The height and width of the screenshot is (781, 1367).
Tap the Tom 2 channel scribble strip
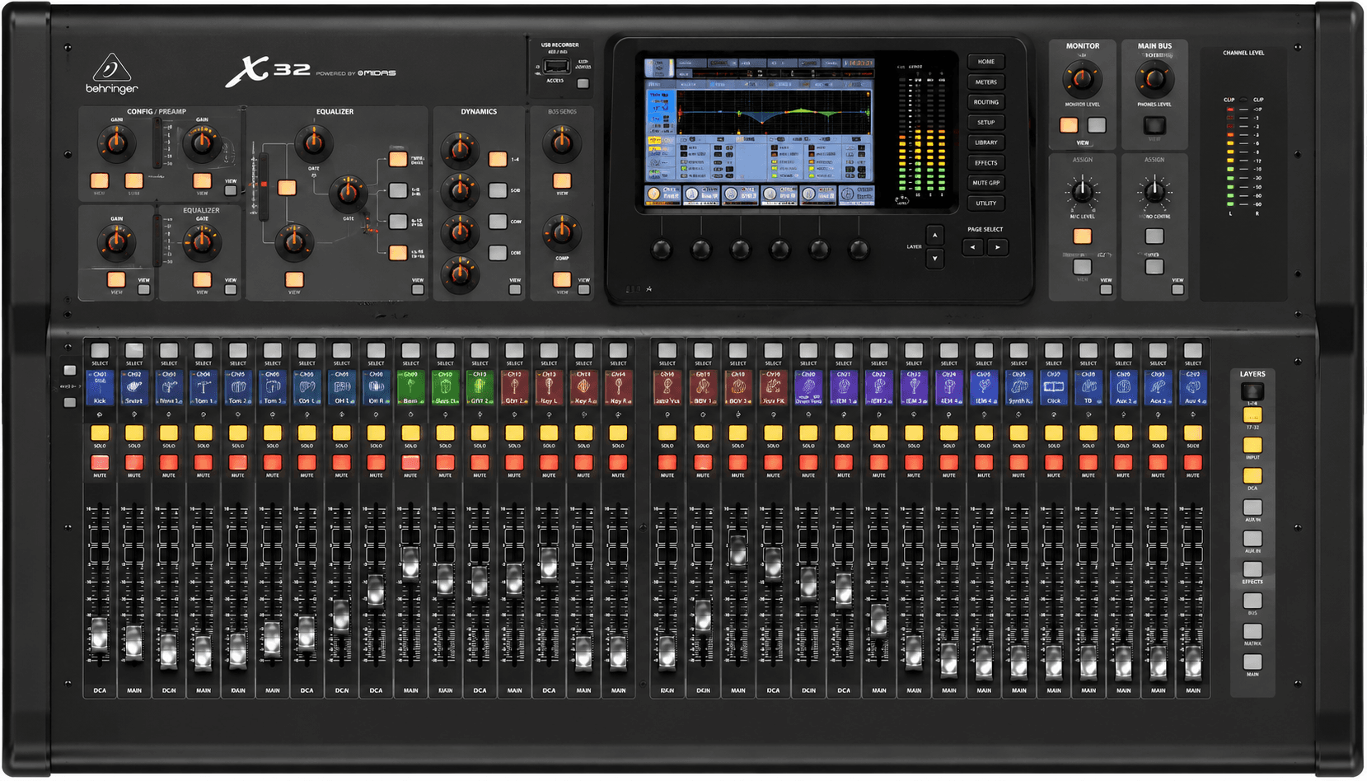pos(238,387)
